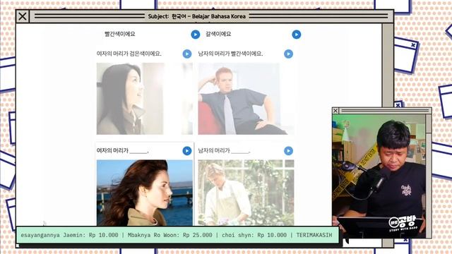Viewport: 452px width, 254px height.
Task: Click the webcam window vertical scrollbar
Action: click(429, 176)
